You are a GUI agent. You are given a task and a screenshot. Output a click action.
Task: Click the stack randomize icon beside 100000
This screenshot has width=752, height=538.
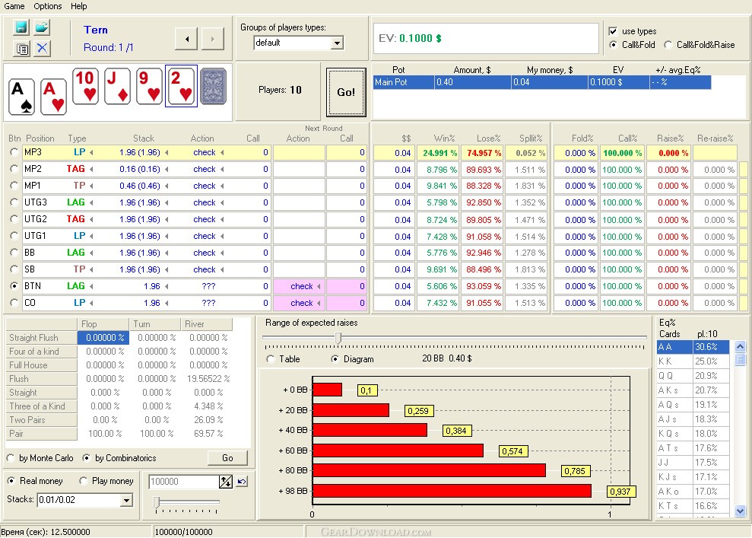tap(226, 482)
